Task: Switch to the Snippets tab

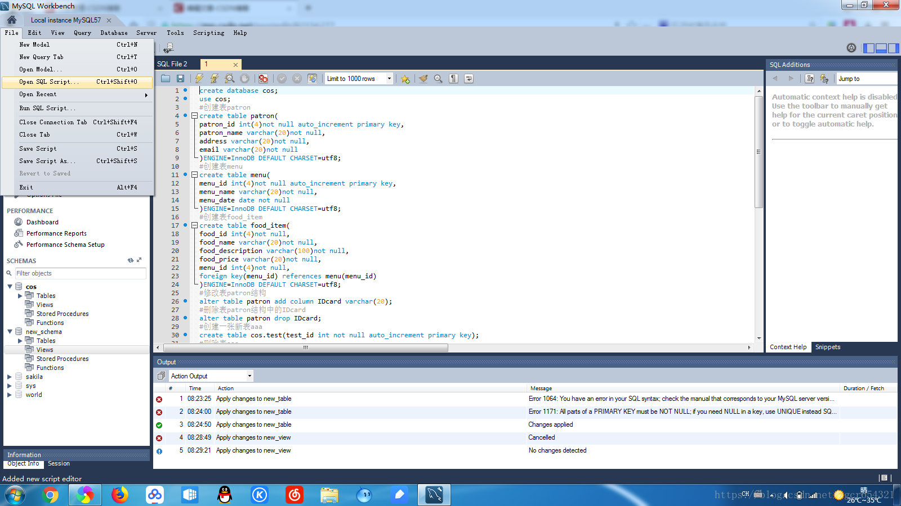Action: click(x=828, y=347)
